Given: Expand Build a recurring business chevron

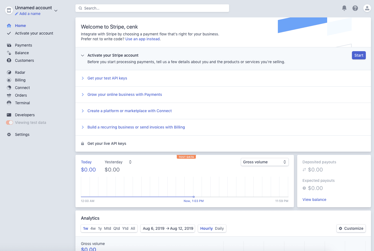Looking at the screenshot, I should tap(83, 127).
